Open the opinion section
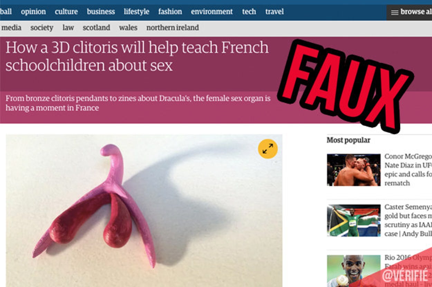The width and height of the screenshot is (432, 287). pyautogui.click(x=33, y=12)
